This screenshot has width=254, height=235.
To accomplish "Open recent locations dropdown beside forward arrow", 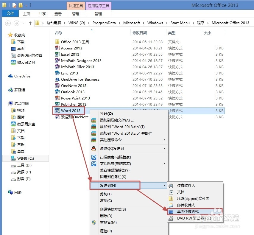I will point(24,23).
